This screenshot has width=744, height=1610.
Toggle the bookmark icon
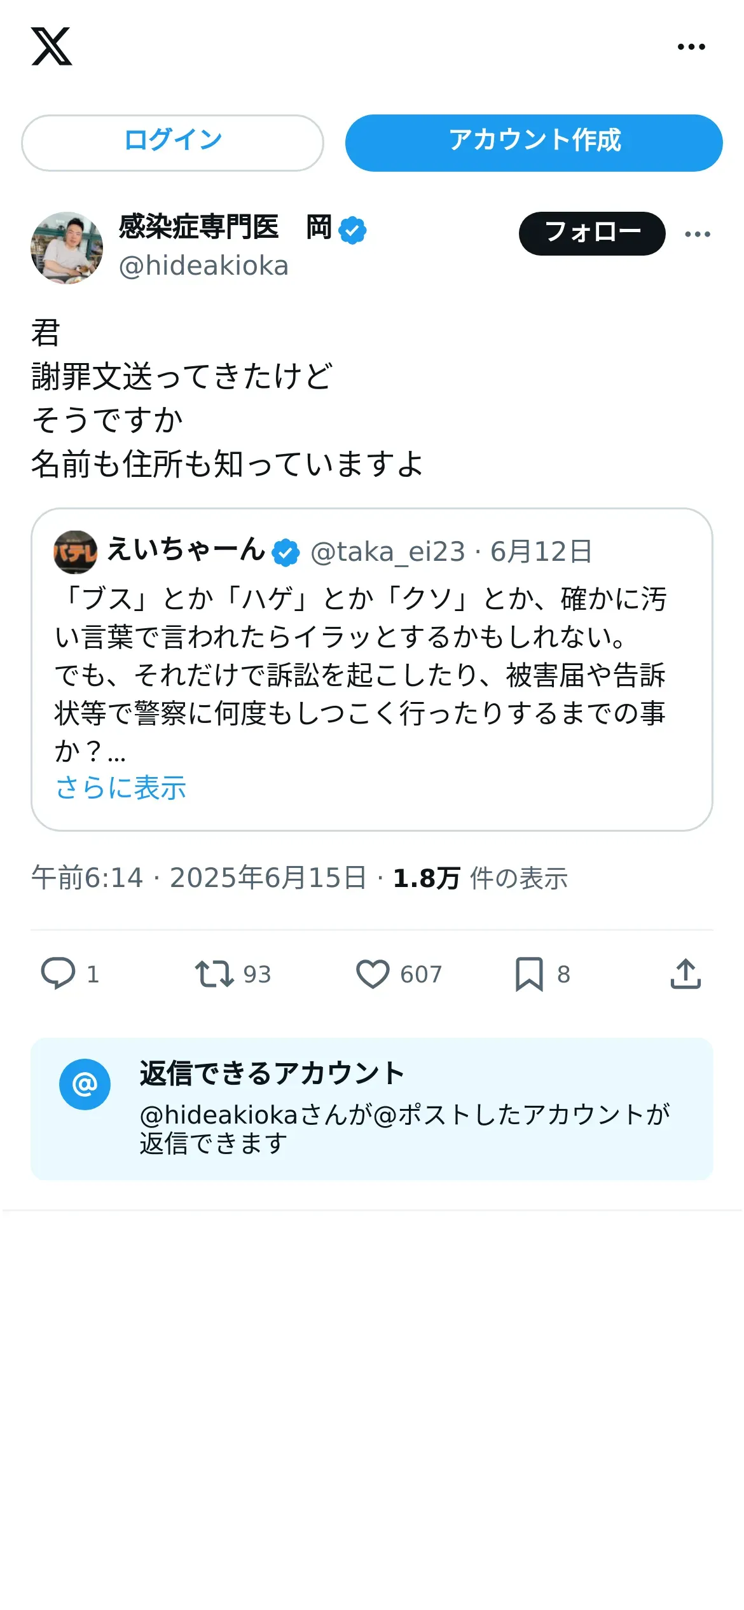coord(528,974)
